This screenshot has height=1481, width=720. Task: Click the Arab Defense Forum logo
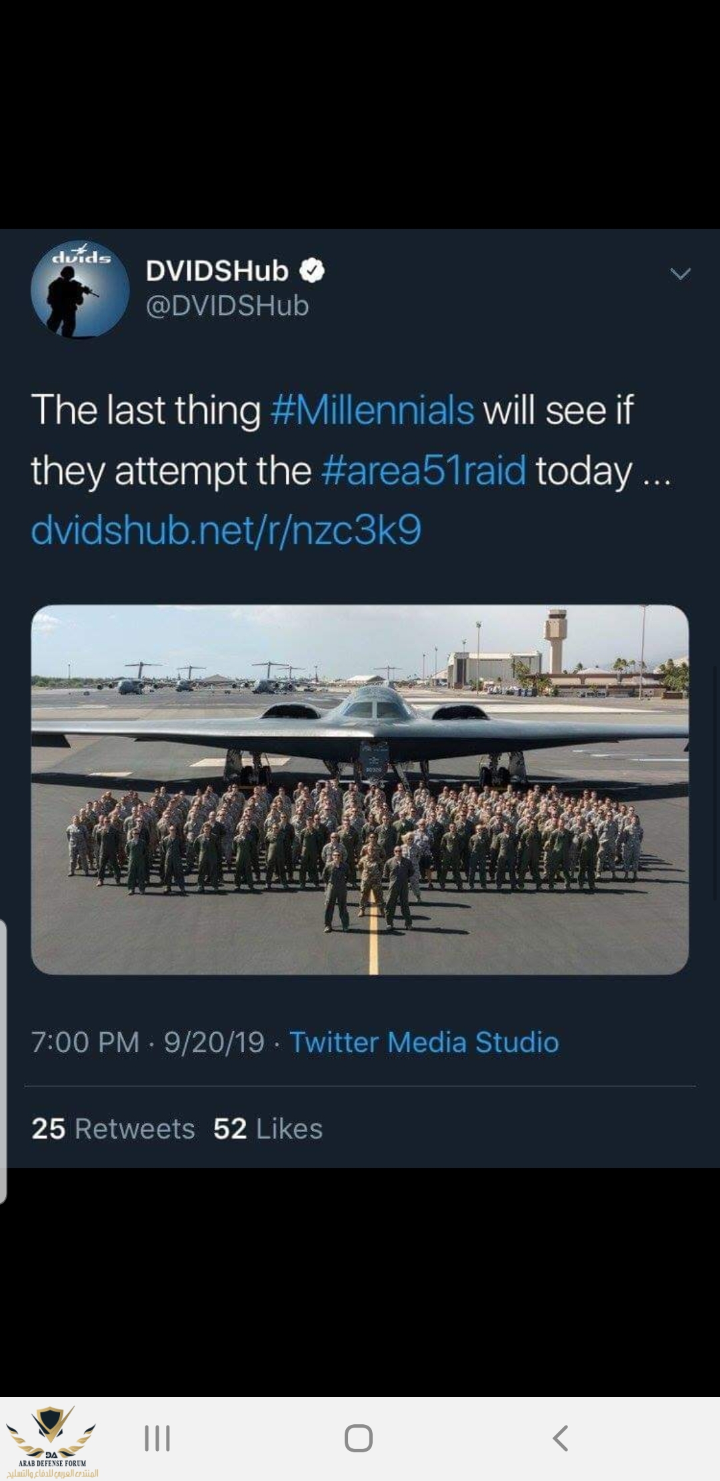coord(52,1441)
